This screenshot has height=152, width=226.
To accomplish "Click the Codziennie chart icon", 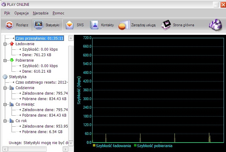I will 12,88.
